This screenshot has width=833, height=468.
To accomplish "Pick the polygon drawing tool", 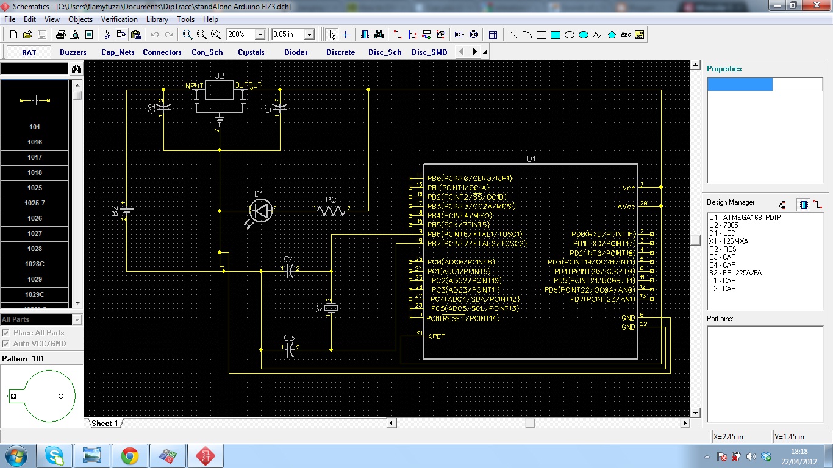I will 612,35.
